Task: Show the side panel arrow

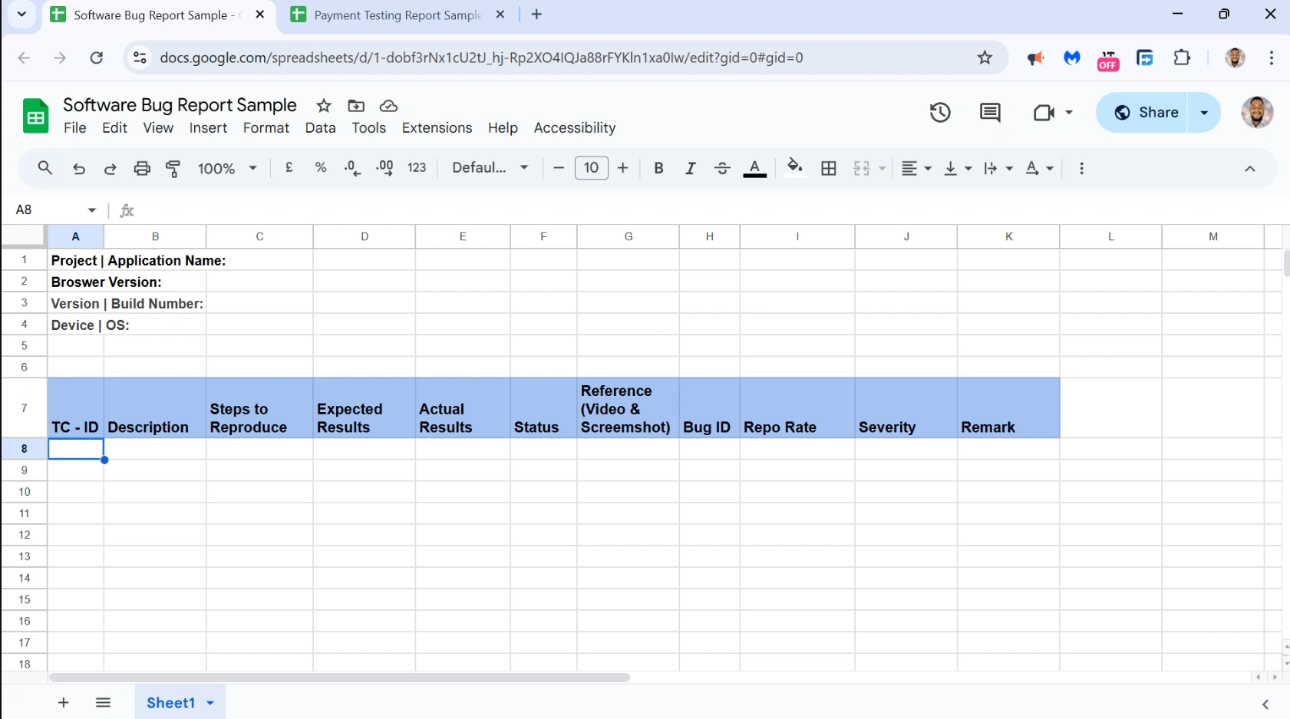Action: (x=1265, y=704)
